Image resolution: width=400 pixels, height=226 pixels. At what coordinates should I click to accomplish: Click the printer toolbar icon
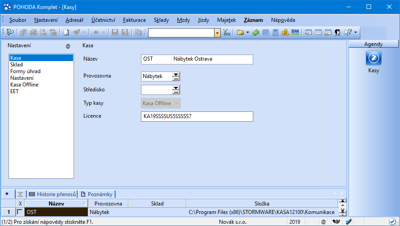click(33, 32)
